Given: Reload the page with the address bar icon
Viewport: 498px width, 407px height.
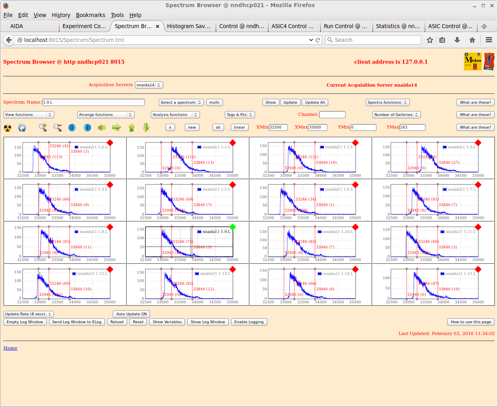Looking at the screenshot, I should tap(317, 40).
